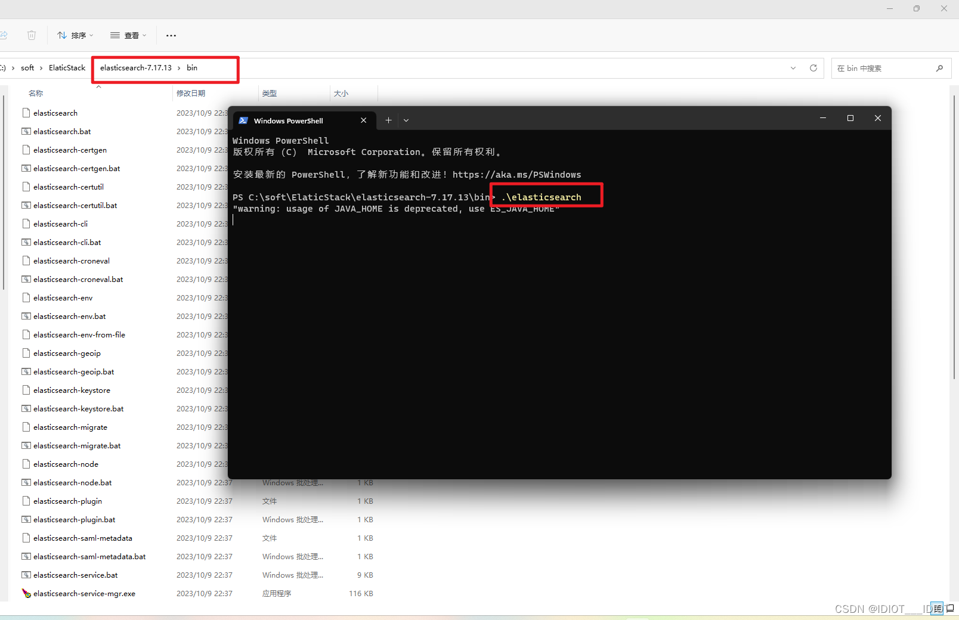The height and width of the screenshot is (620, 959).
Task: Click the magnifier search icon in Explorer
Action: [x=939, y=68]
